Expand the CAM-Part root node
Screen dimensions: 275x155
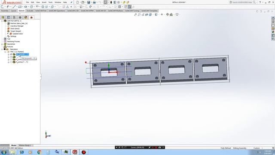2,21
